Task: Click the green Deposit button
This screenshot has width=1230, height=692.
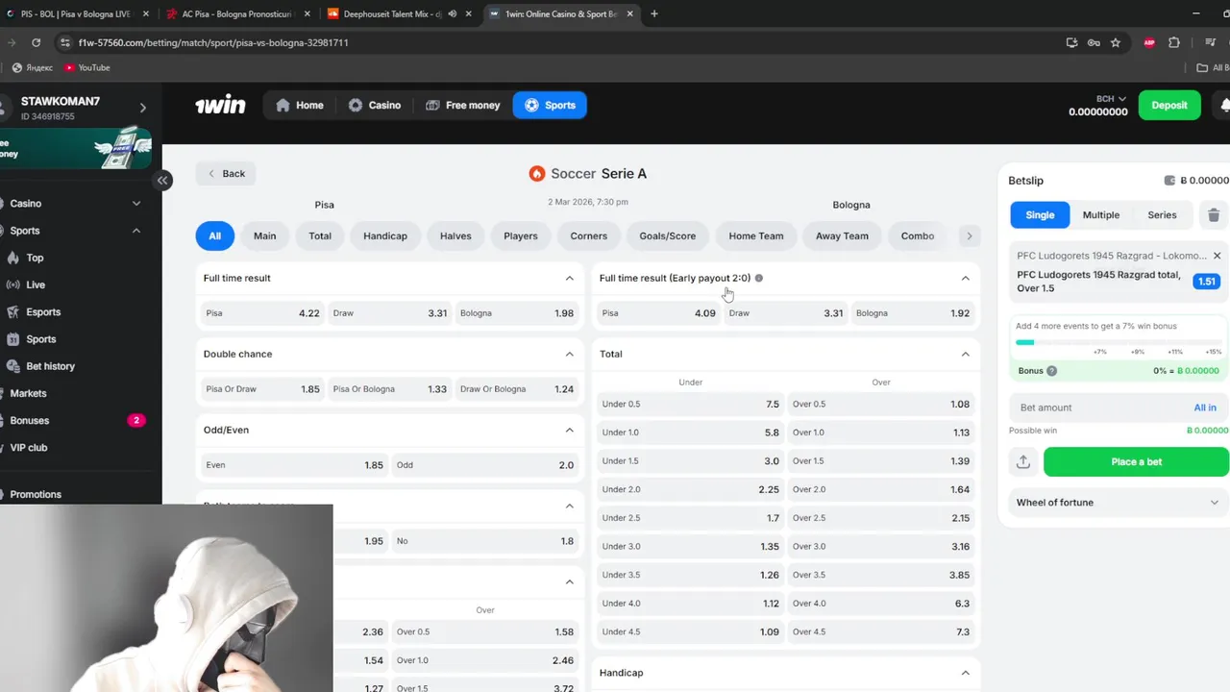Action: 1169,106
